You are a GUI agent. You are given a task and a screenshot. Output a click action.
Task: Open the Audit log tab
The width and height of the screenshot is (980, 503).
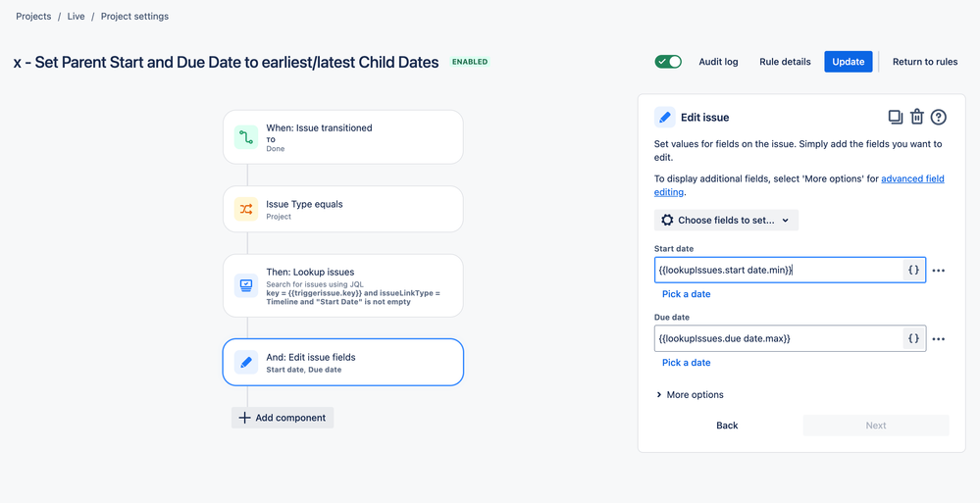[x=718, y=62]
